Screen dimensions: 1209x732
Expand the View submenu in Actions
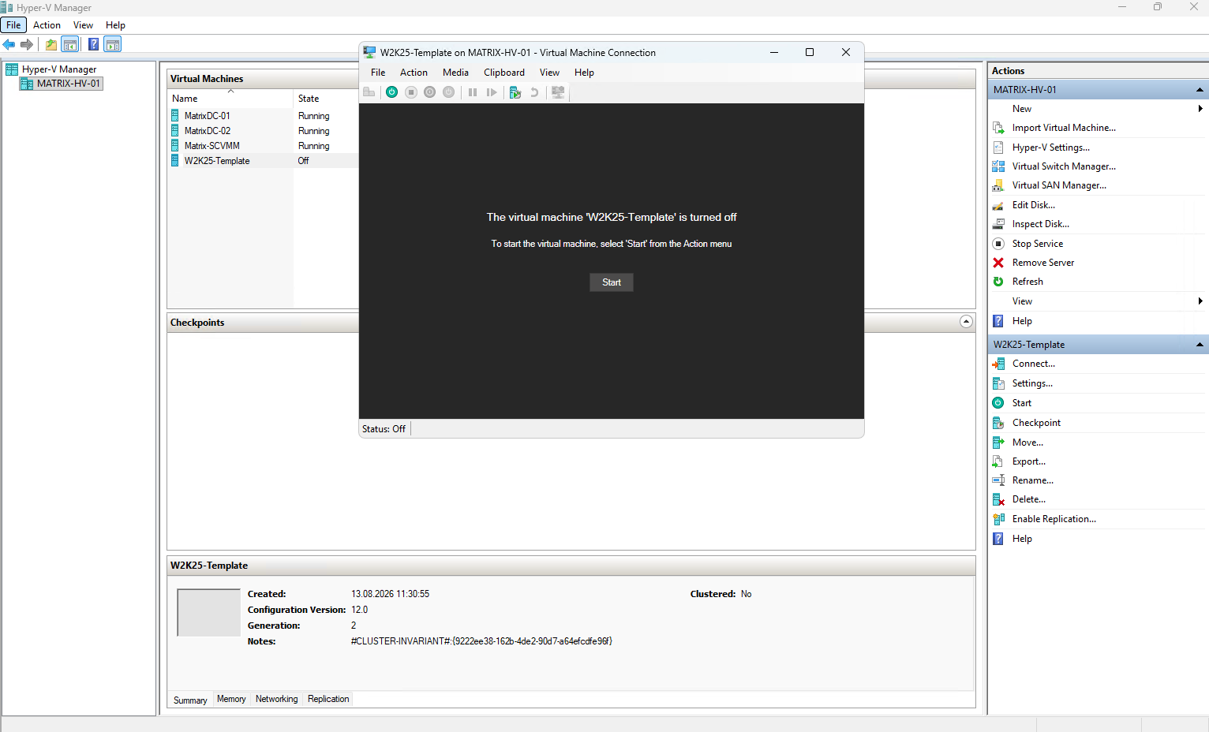(x=1200, y=301)
